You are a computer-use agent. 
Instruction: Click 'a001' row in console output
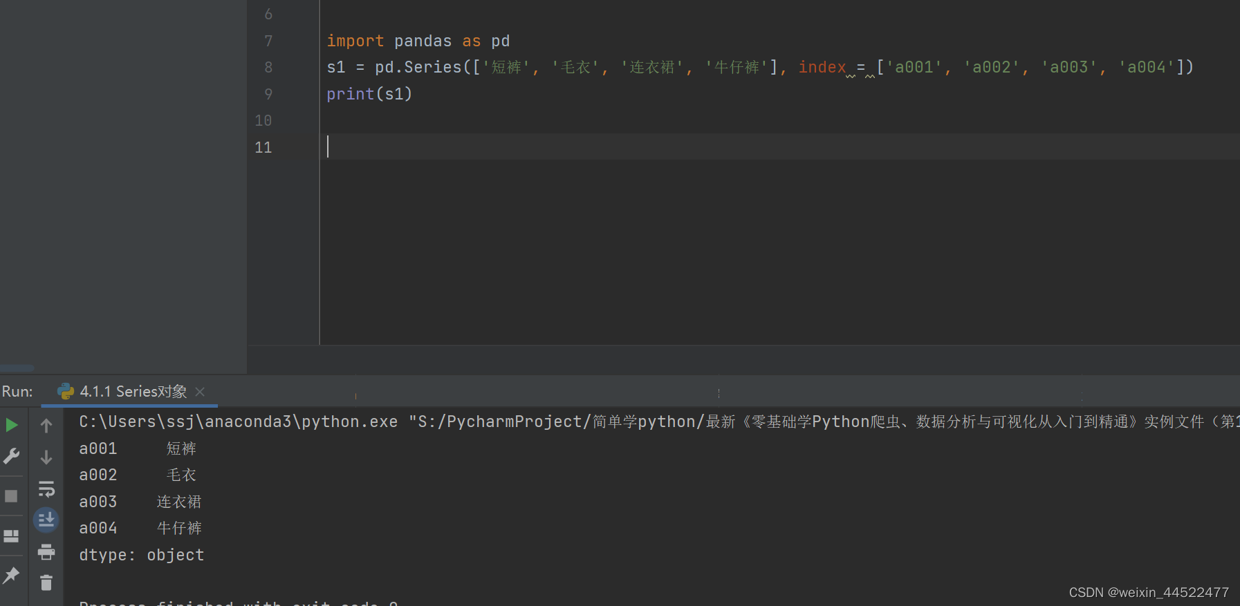[x=138, y=449]
